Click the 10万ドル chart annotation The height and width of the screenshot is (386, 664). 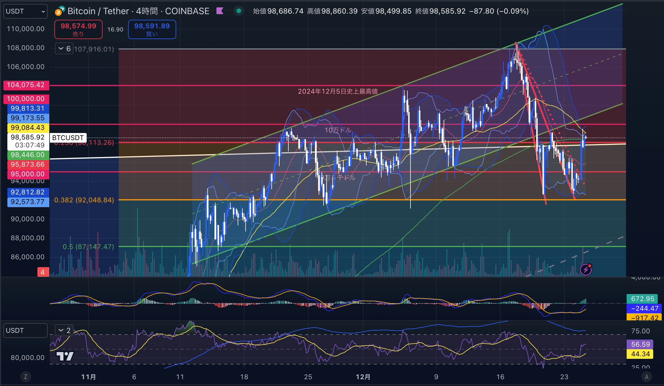coord(338,130)
